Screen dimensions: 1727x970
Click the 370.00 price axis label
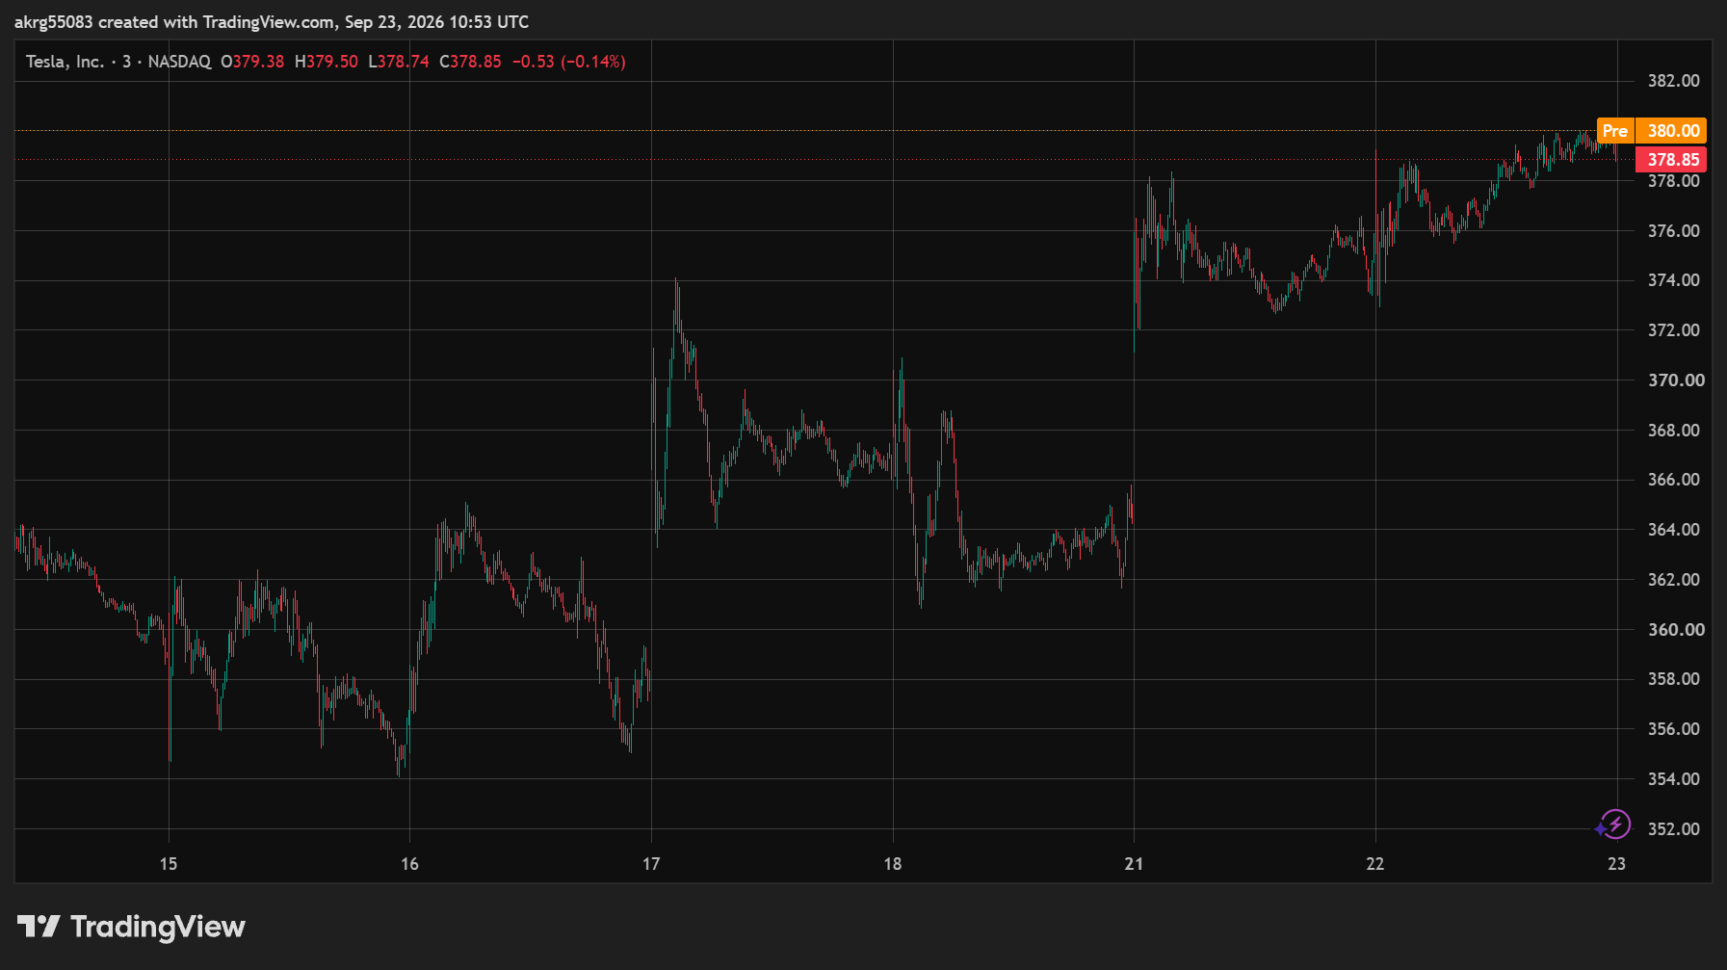coord(1676,380)
